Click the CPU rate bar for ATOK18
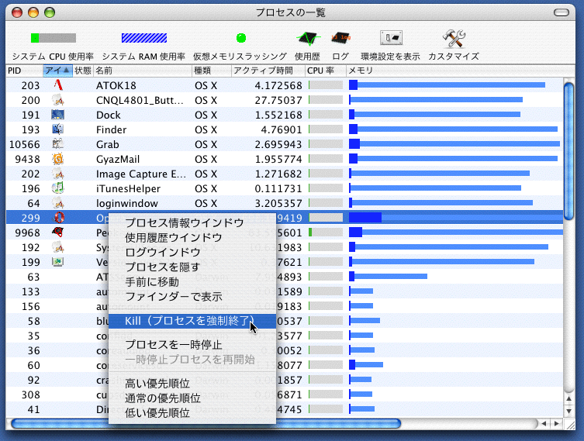Viewport: 584px width, 441px height. [326, 85]
